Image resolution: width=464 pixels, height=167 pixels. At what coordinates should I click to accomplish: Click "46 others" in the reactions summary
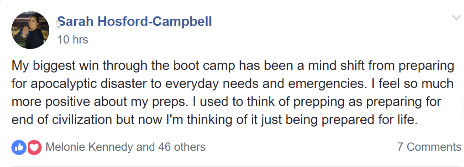pyautogui.click(x=182, y=147)
